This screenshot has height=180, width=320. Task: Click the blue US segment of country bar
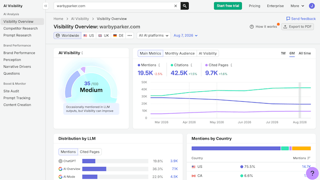236,148
